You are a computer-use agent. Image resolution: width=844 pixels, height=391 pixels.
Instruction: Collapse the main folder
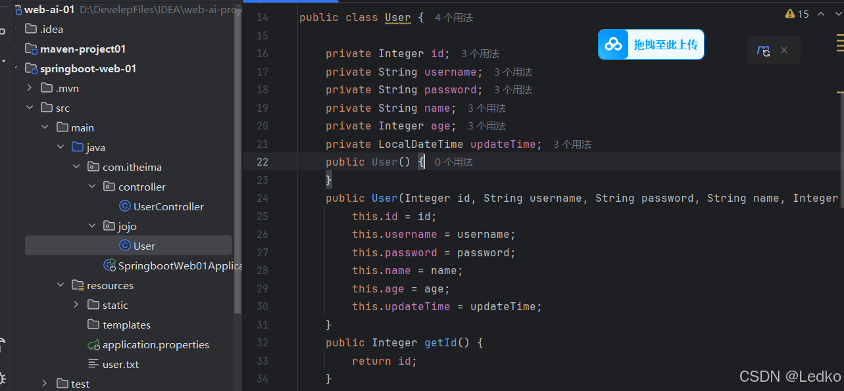(45, 127)
